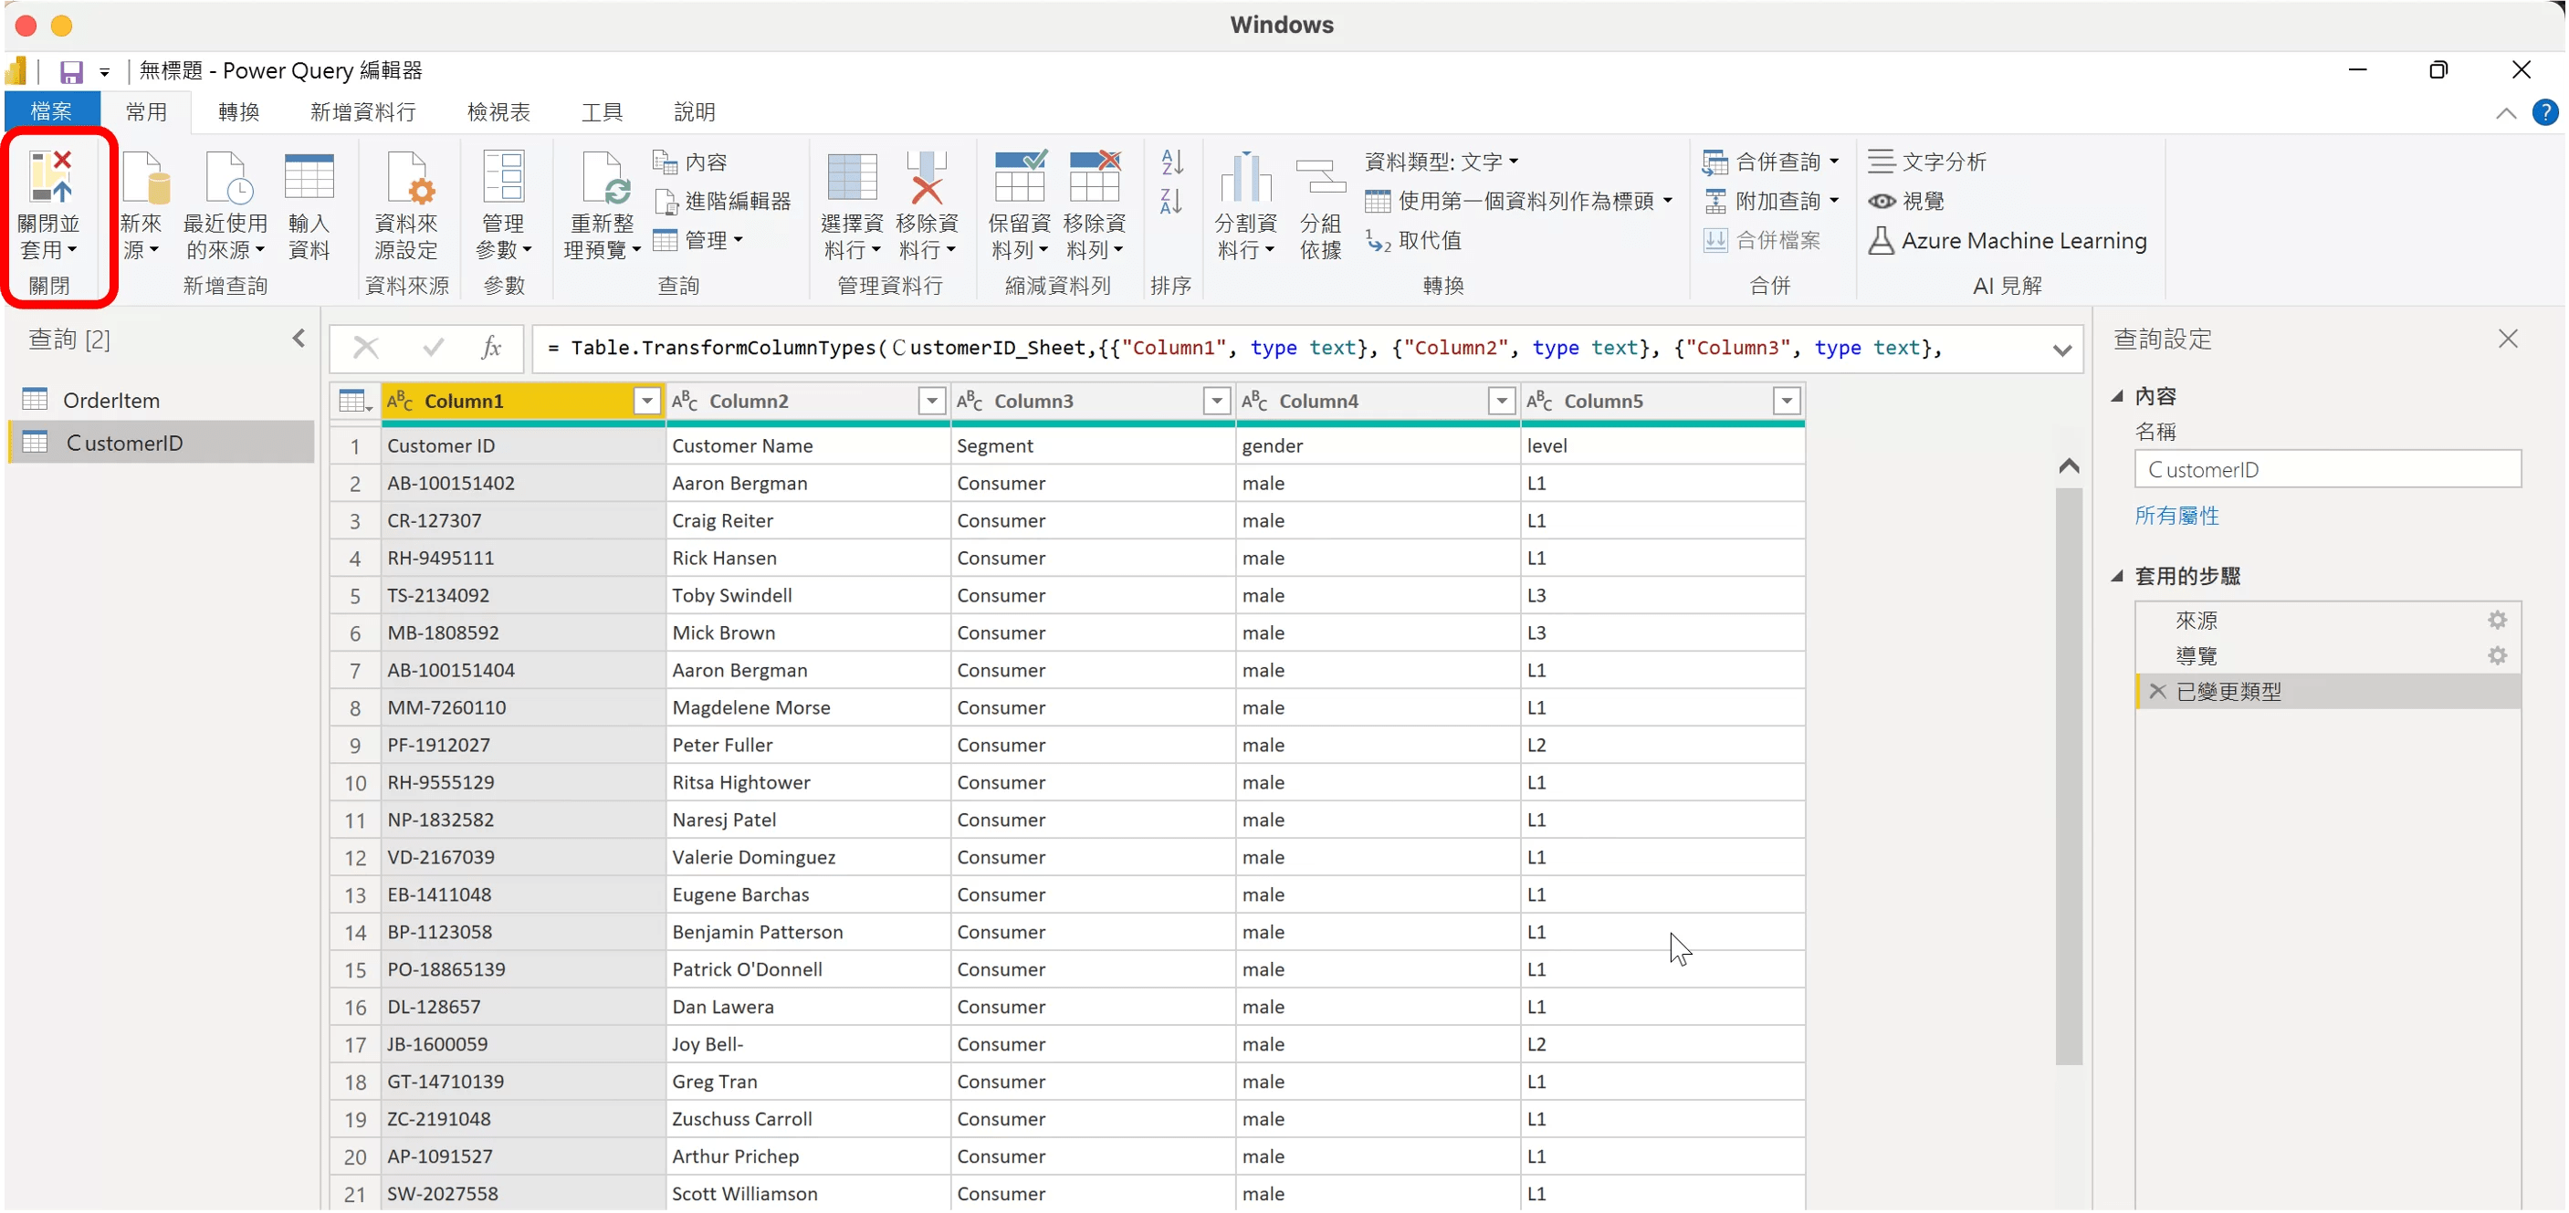Click the Split Column (分割資料行) icon

[x=1244, y=180]
